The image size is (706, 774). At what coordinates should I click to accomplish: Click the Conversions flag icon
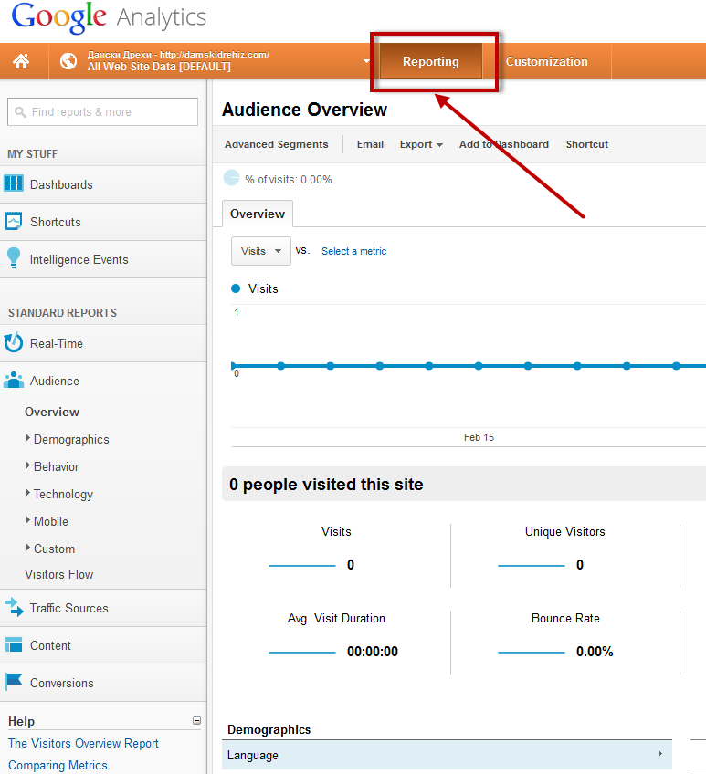click(14, 683)
